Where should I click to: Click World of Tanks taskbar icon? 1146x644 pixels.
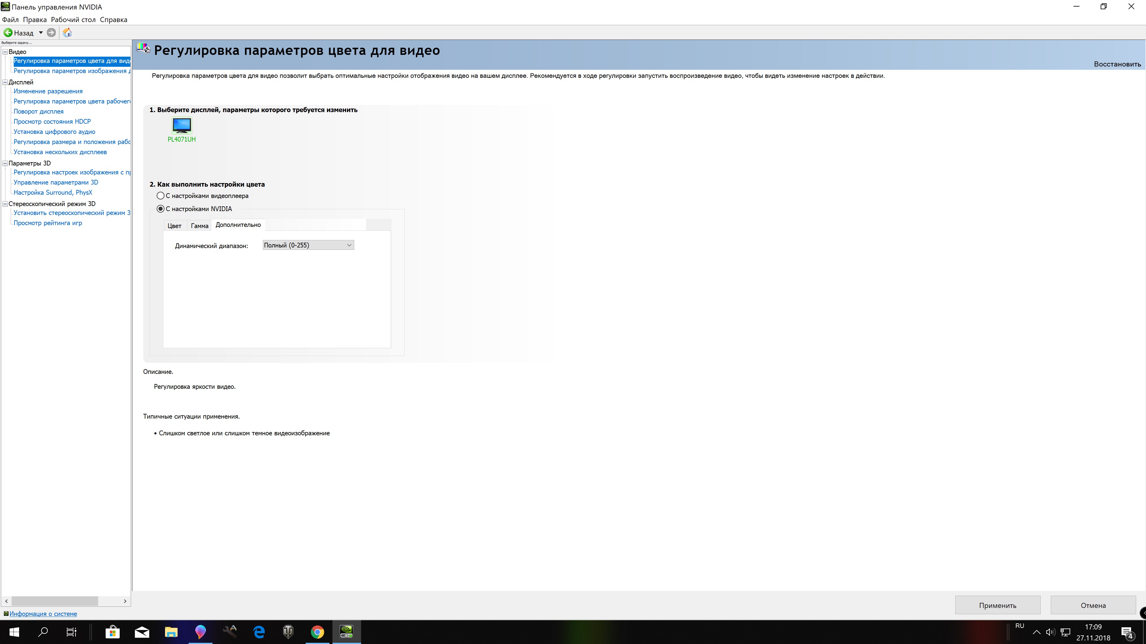point(288,631)
